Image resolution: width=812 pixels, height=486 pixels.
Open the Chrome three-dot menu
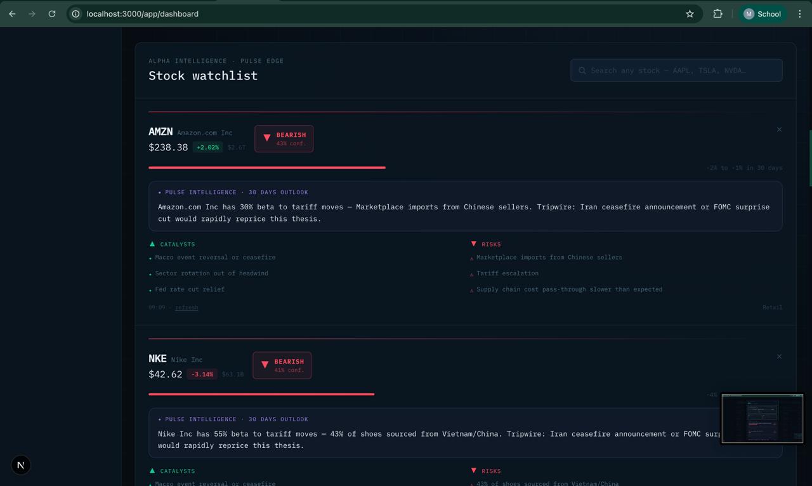(x=799, y=13)
